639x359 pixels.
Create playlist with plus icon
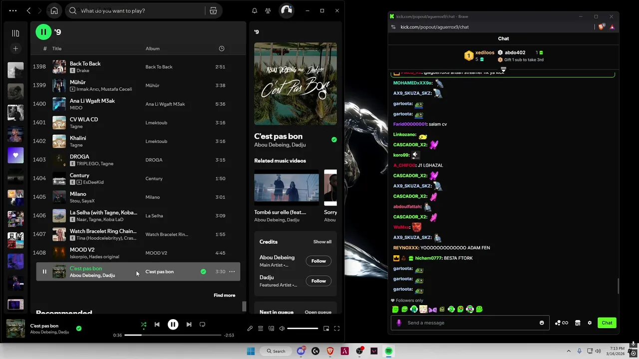coord(15,48)
